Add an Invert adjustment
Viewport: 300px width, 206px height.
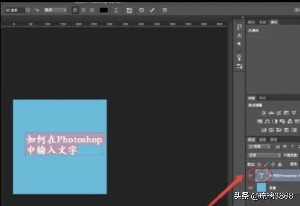pos(263,130)
